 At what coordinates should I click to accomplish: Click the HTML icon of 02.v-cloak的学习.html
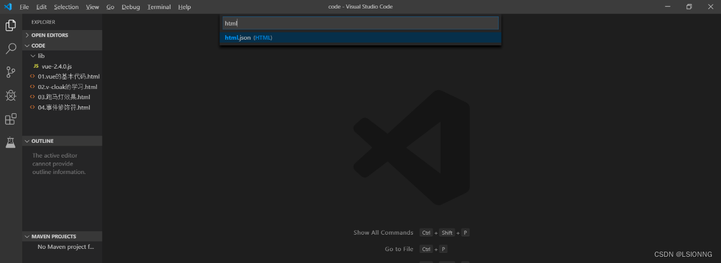[x=32, y=87]
